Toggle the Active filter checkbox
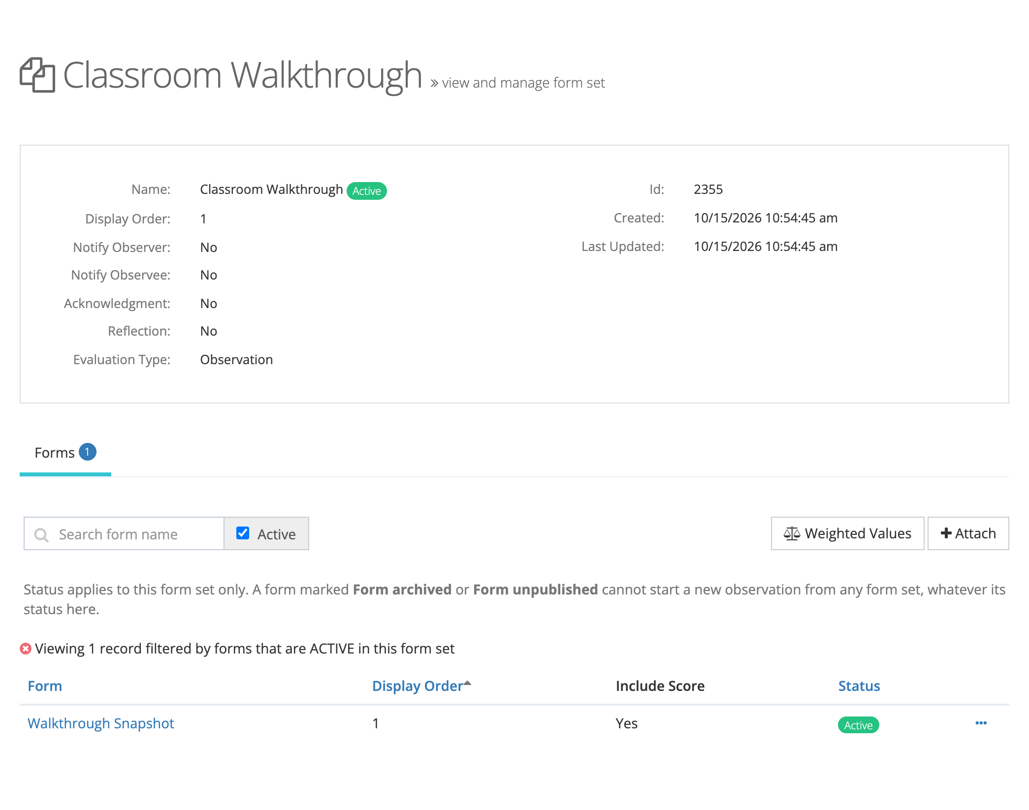The image size is (1029, 810). click(x=243, y=533)
